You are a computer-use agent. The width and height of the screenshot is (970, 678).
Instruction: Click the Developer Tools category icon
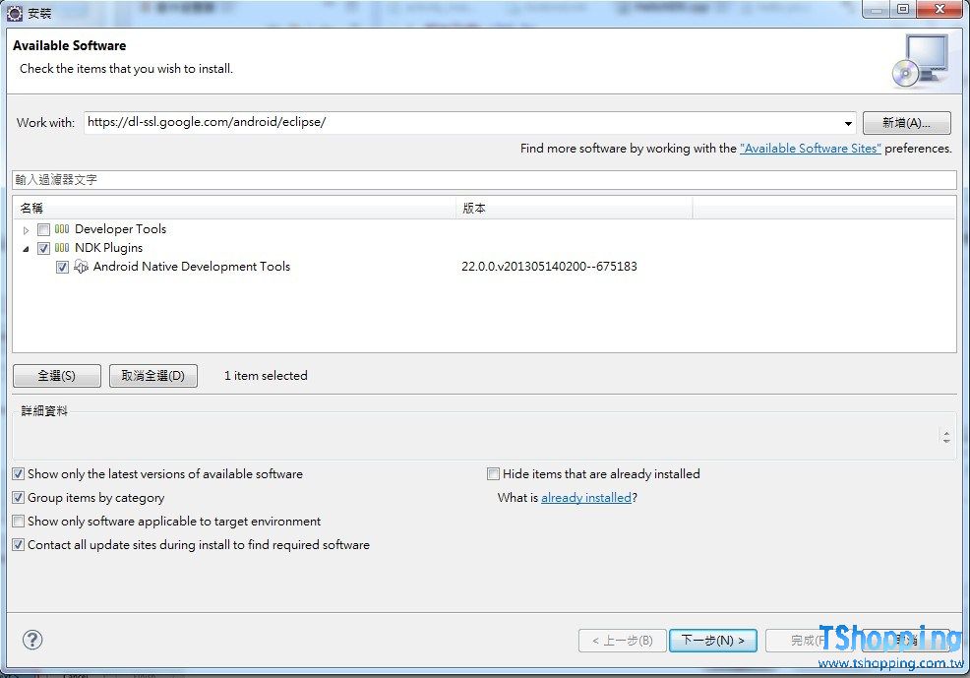click(62, 229)
